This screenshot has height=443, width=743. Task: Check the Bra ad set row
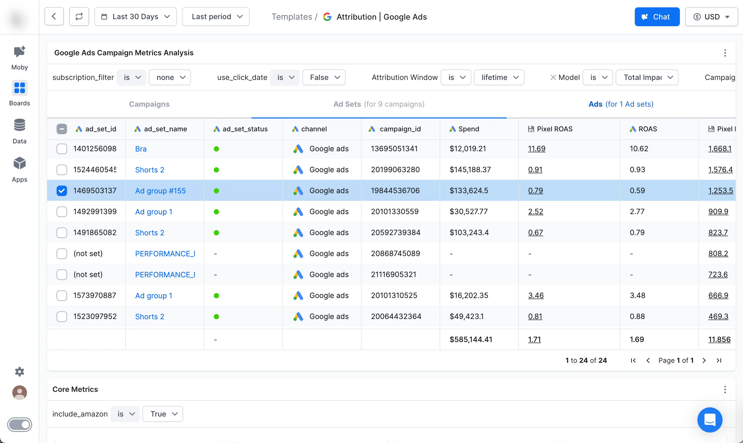62,149
